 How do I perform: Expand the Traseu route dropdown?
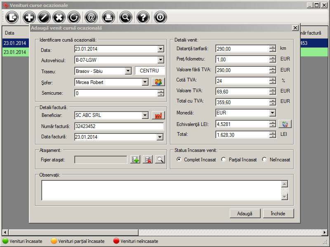127,71
